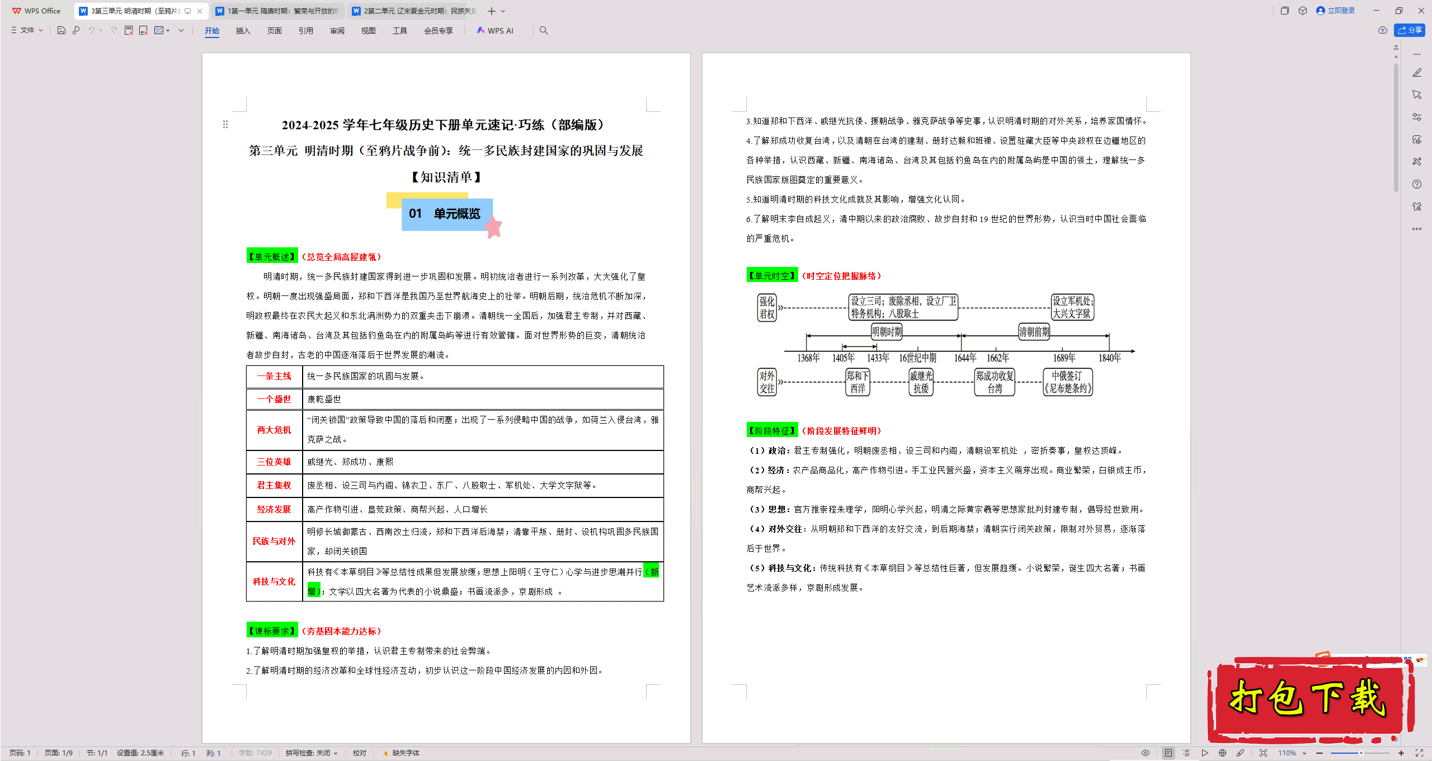Screen dimensions: 1432x761
Task: Select the 插入 ribbon tab
Action: [243, 31]
